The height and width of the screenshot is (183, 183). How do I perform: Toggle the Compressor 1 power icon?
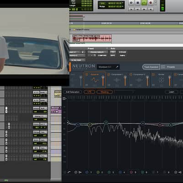[x=109, y=75]
